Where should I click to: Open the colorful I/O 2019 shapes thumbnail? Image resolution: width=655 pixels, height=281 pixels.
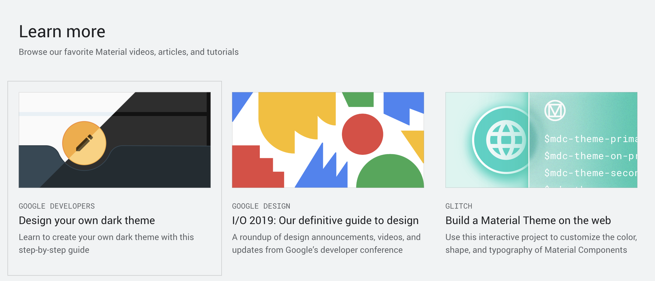(x=328, y=140)
